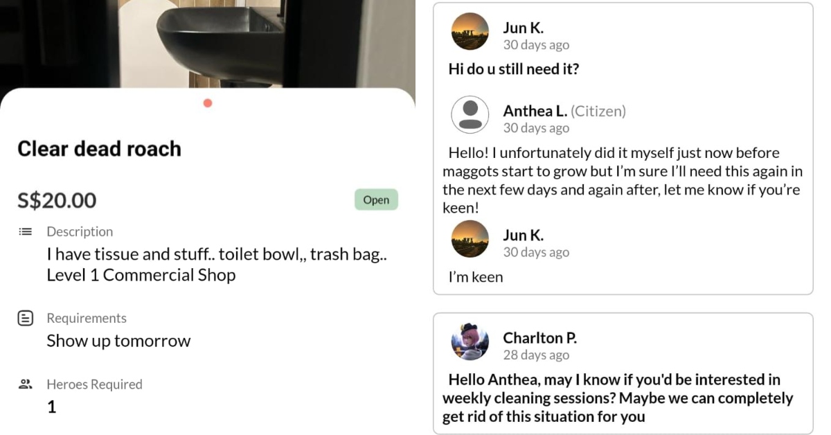Click the (Citizen) label next to Anthea L.

point(598,111)
